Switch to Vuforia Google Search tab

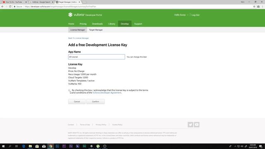[x=41, y=2]
